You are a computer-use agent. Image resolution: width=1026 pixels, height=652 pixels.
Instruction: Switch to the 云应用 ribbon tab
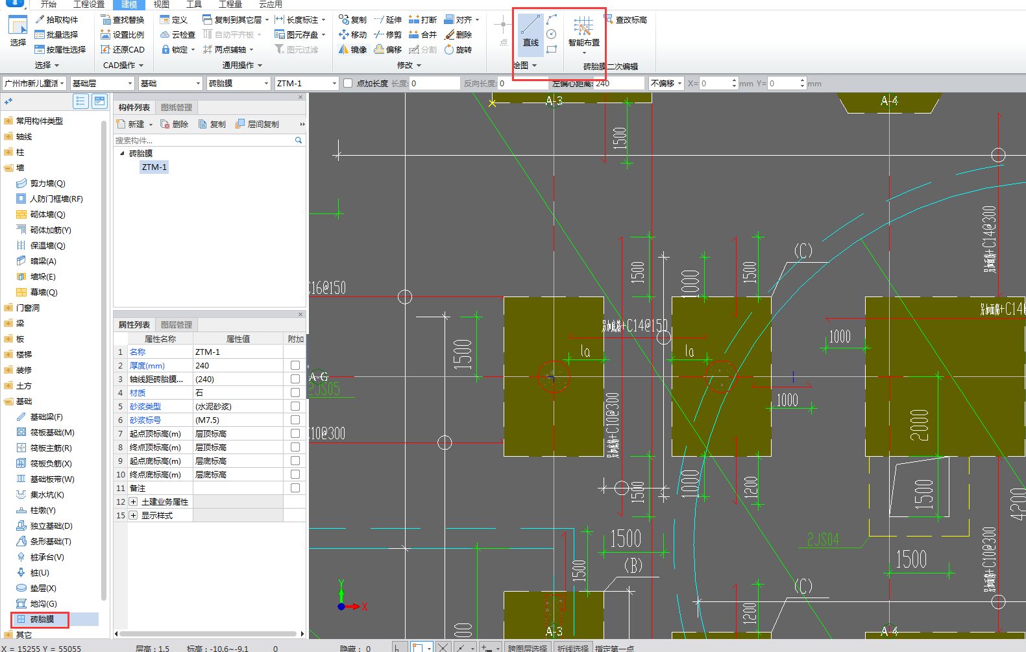tap(271, 5)
